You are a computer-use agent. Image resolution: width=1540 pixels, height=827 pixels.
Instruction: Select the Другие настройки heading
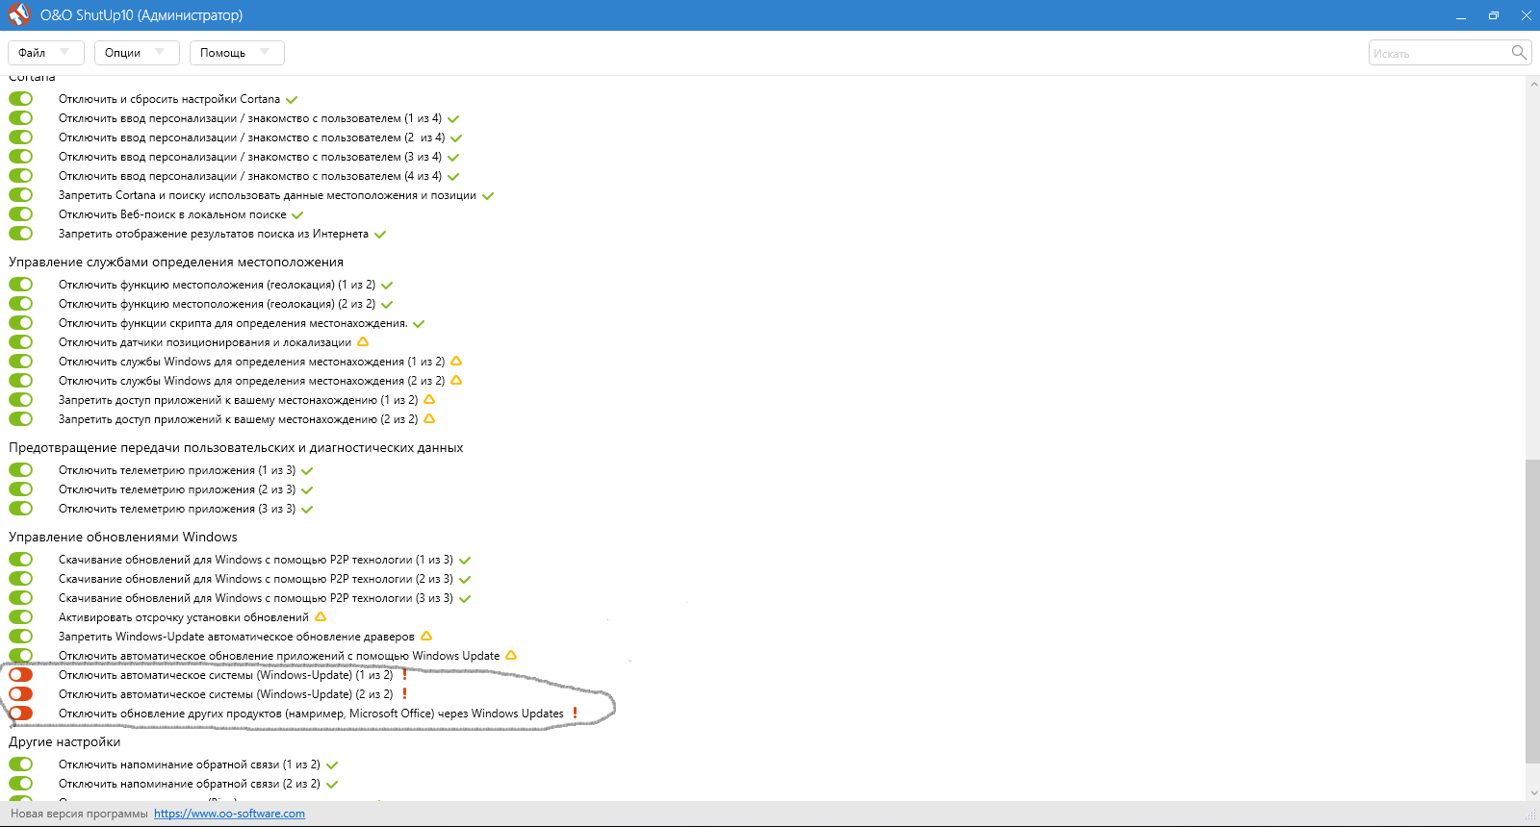64,741
